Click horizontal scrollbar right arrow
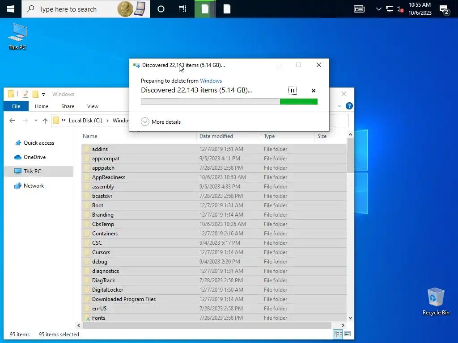 click(343, 325)
